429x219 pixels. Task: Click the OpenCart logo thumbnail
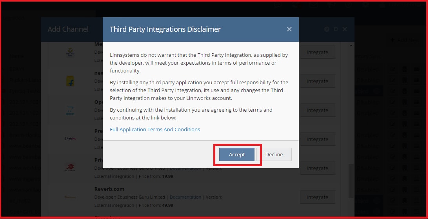70,110
